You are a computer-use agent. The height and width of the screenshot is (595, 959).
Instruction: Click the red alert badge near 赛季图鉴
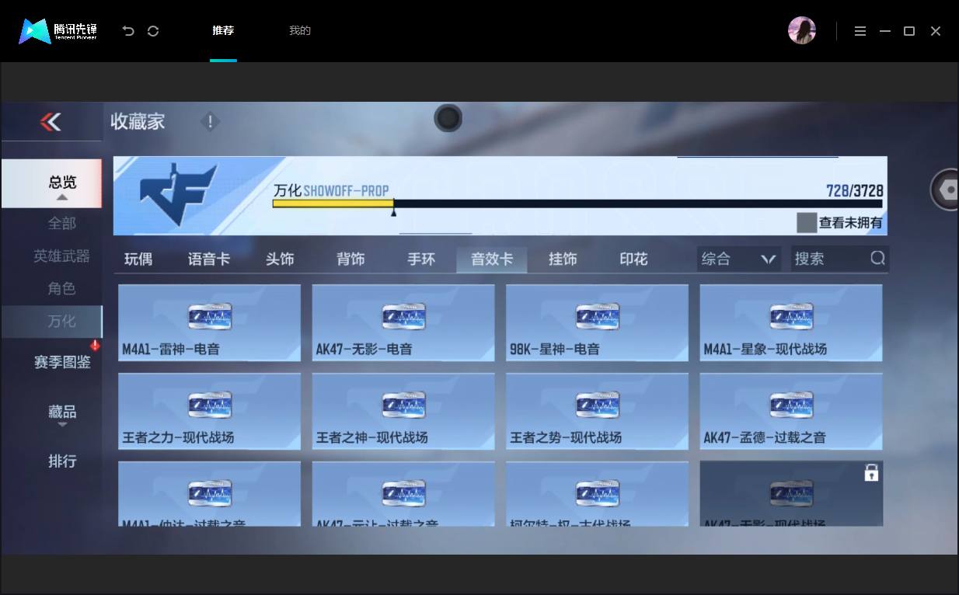point(96,345)
